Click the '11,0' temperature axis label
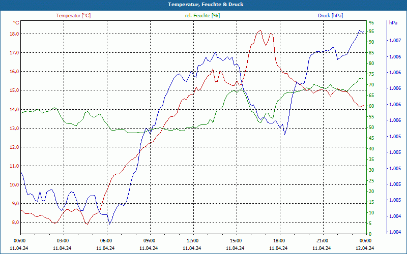The image size is (407, 254). [x=14, y=166]
